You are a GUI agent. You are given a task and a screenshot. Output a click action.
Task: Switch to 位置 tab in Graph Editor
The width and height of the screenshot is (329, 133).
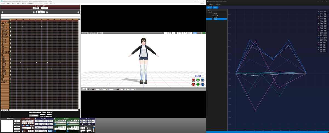click(209, 7)
